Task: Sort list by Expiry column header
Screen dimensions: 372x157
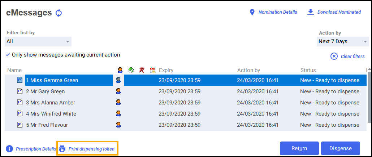Action: point(166,70)
